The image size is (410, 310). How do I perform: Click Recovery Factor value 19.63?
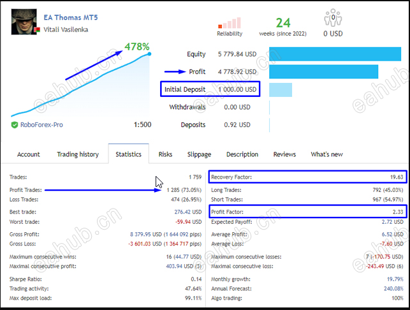(x=397, y=177)
